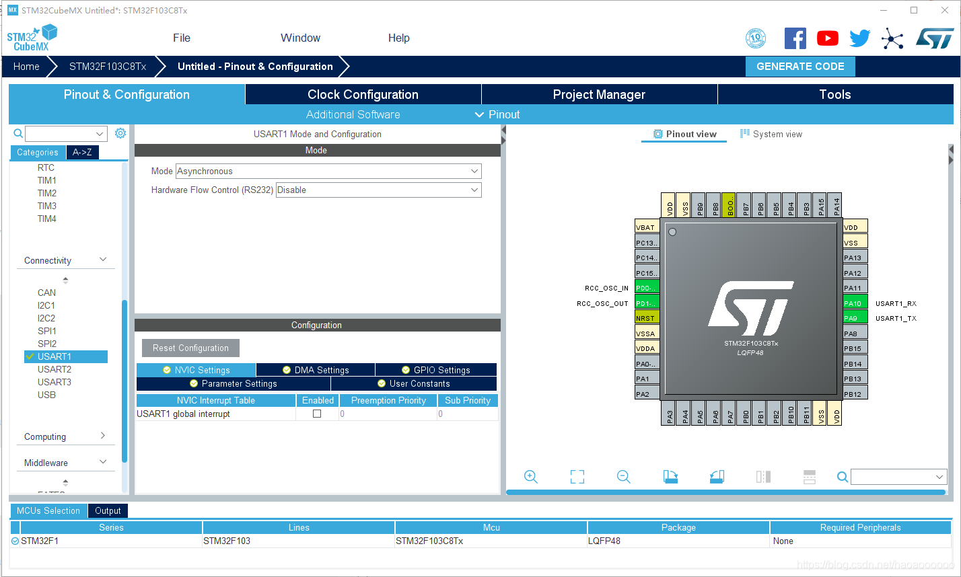
Task: Click the flip horizontal view icon
Action: click(x=763, y=477)
